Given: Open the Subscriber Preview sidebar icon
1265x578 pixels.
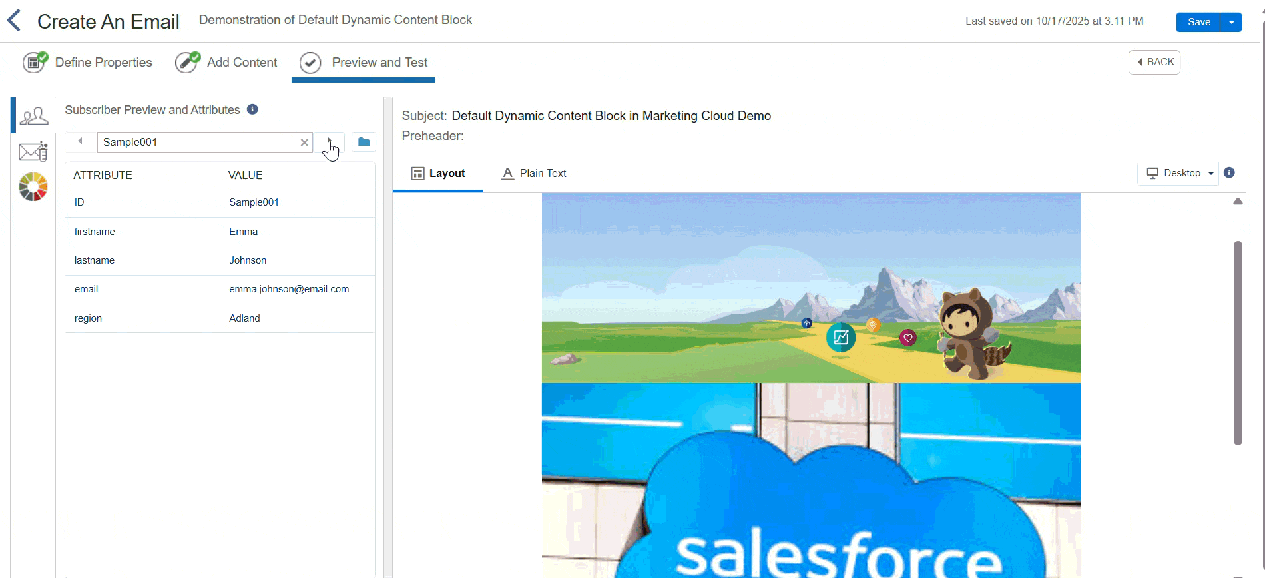Looking at the screenshot, I should (33, 116).
